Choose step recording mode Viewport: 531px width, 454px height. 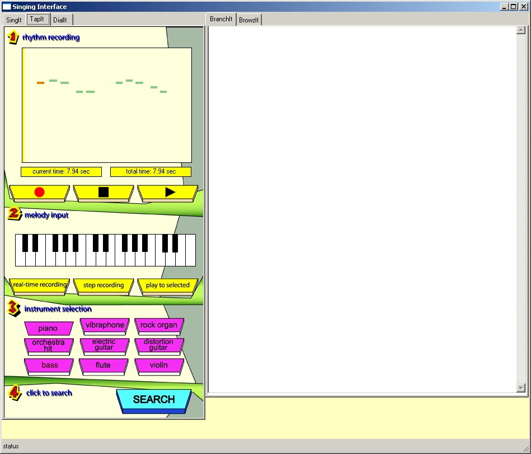(x=104, y=285)
